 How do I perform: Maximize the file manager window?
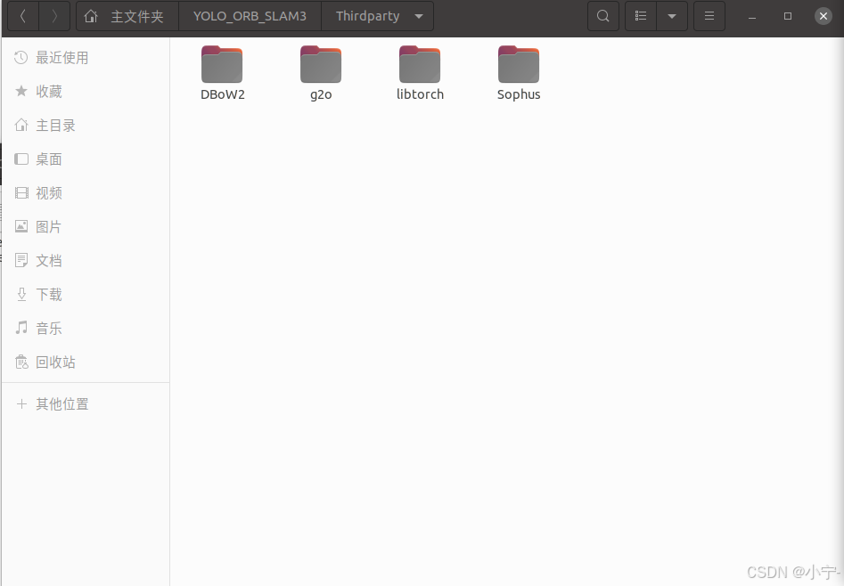coord(788,16)
